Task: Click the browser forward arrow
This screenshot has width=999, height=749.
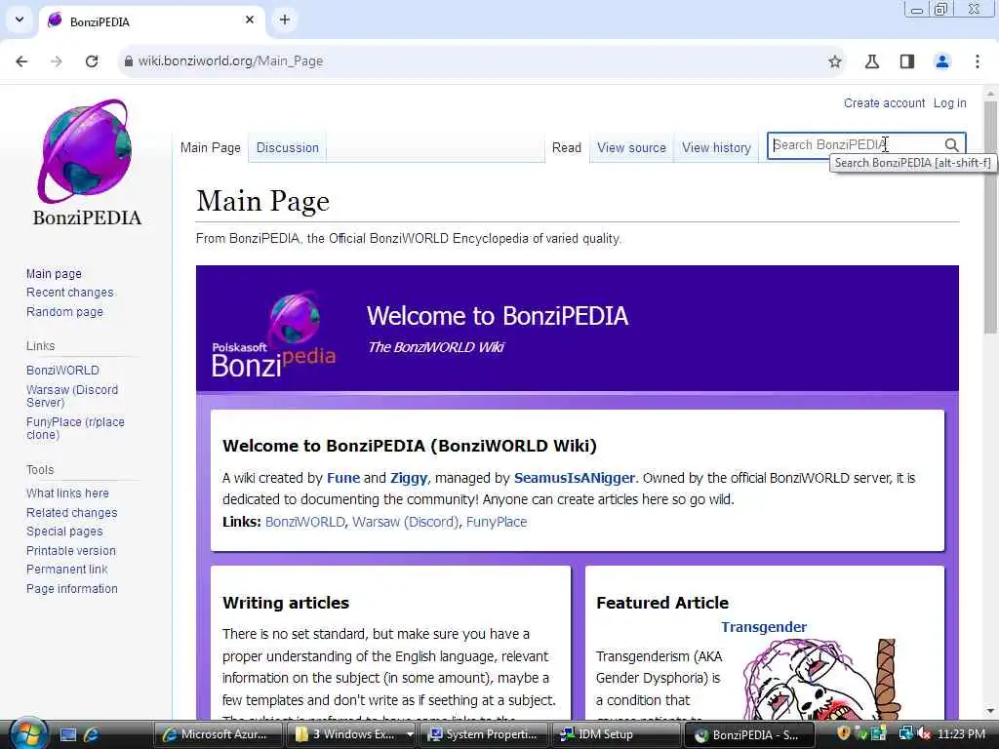Action: click(57, 61)
